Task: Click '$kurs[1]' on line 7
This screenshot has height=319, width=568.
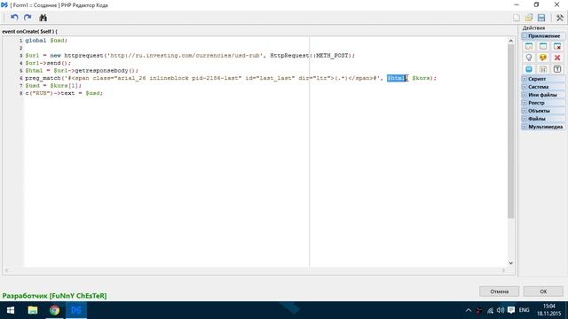Action: (64, 86)
